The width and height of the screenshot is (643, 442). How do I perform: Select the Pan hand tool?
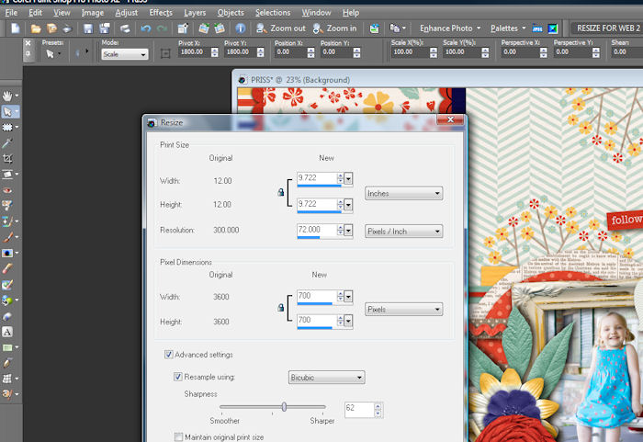(7, 96)
